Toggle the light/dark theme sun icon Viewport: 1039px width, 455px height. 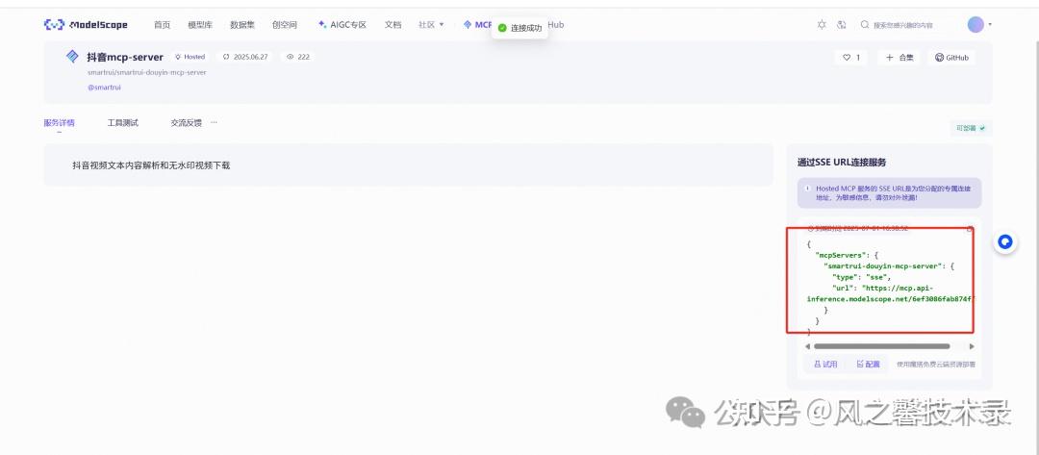point(822,25)
